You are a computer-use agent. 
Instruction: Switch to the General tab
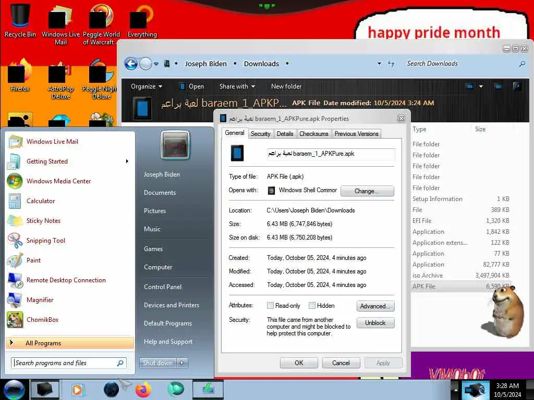(x=234, y=133)
